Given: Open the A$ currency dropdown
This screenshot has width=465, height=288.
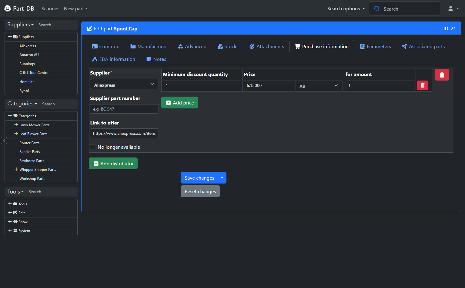Looking at the screenshot, I should [x=319, y=85].
